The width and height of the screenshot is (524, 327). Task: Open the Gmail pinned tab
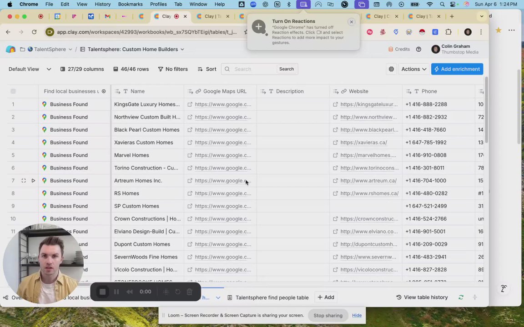(x=108, y=16)
